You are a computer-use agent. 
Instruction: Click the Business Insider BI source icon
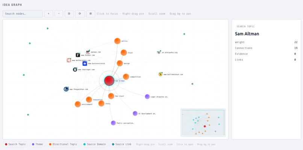point(85,64)
